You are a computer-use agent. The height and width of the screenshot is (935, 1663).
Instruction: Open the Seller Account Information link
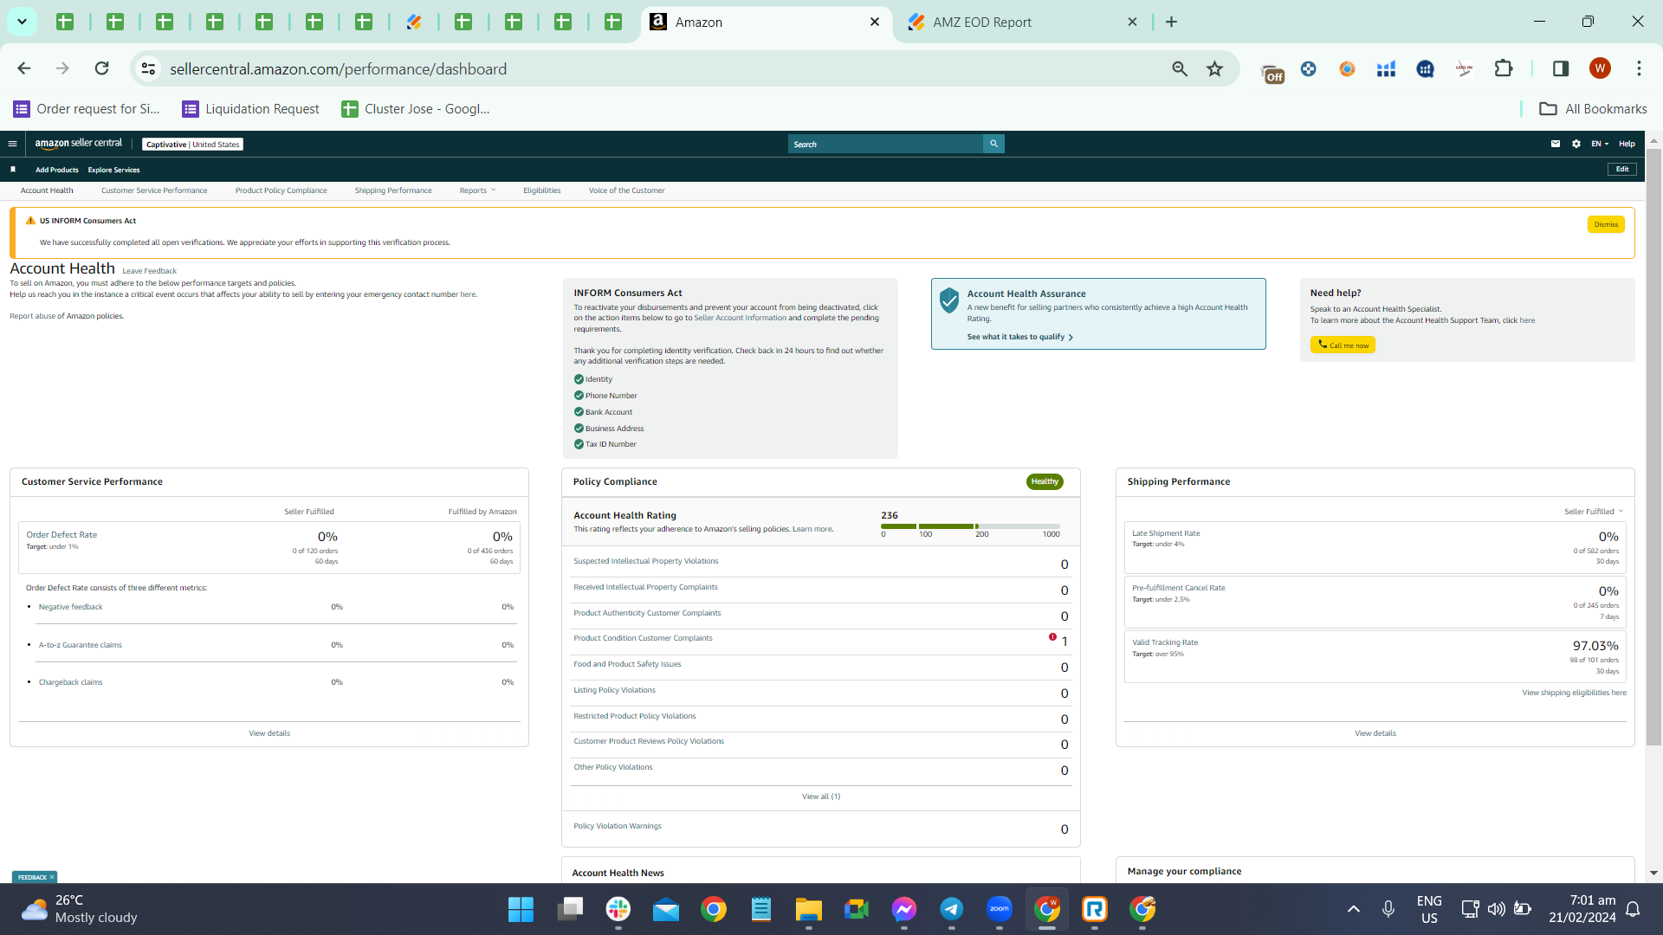point(741,318)
